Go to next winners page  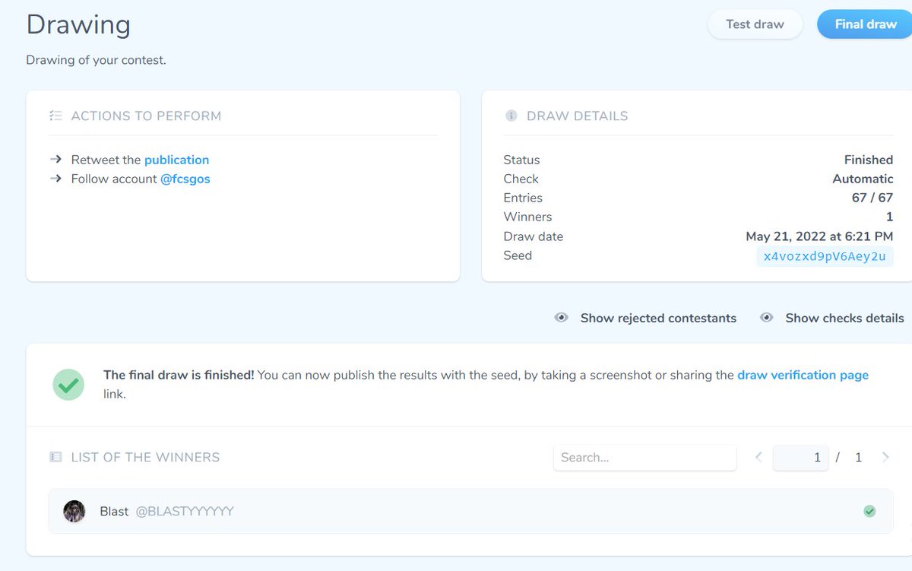885,457
